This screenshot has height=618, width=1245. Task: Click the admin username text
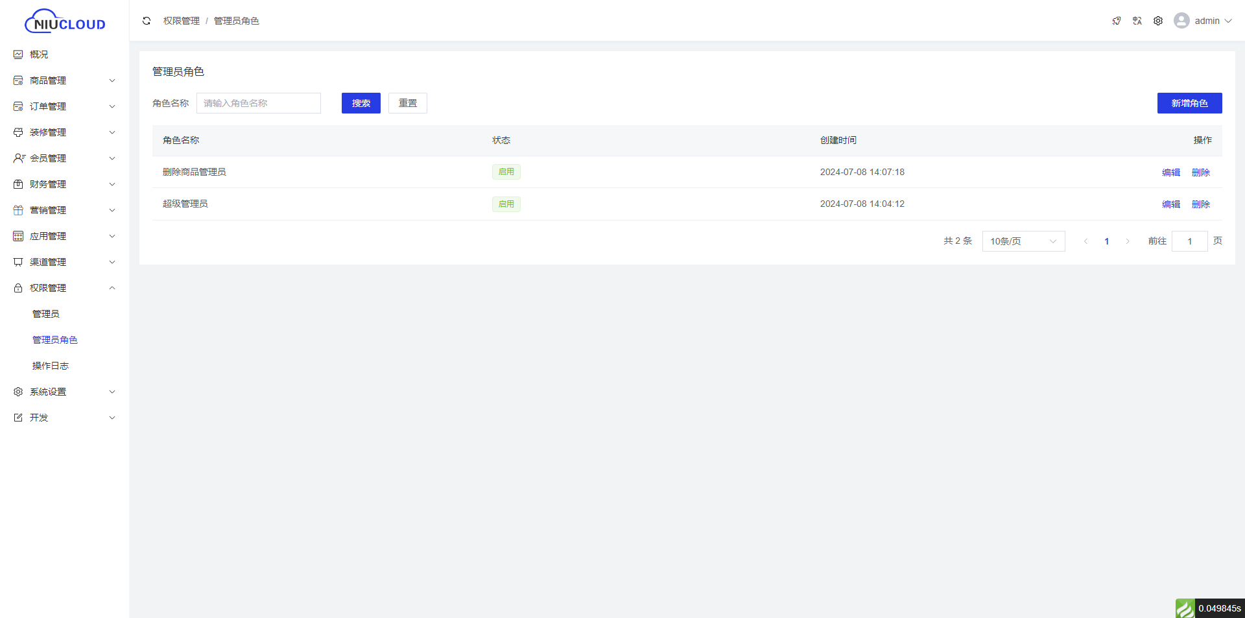(x=1207, y=21)
